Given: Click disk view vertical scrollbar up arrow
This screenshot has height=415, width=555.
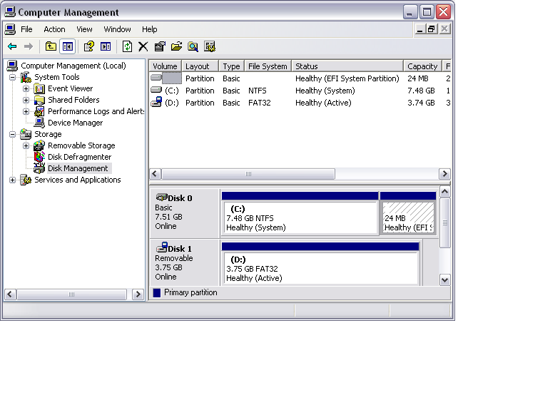Looking at the screenshot, I should (x=445, y=192).
